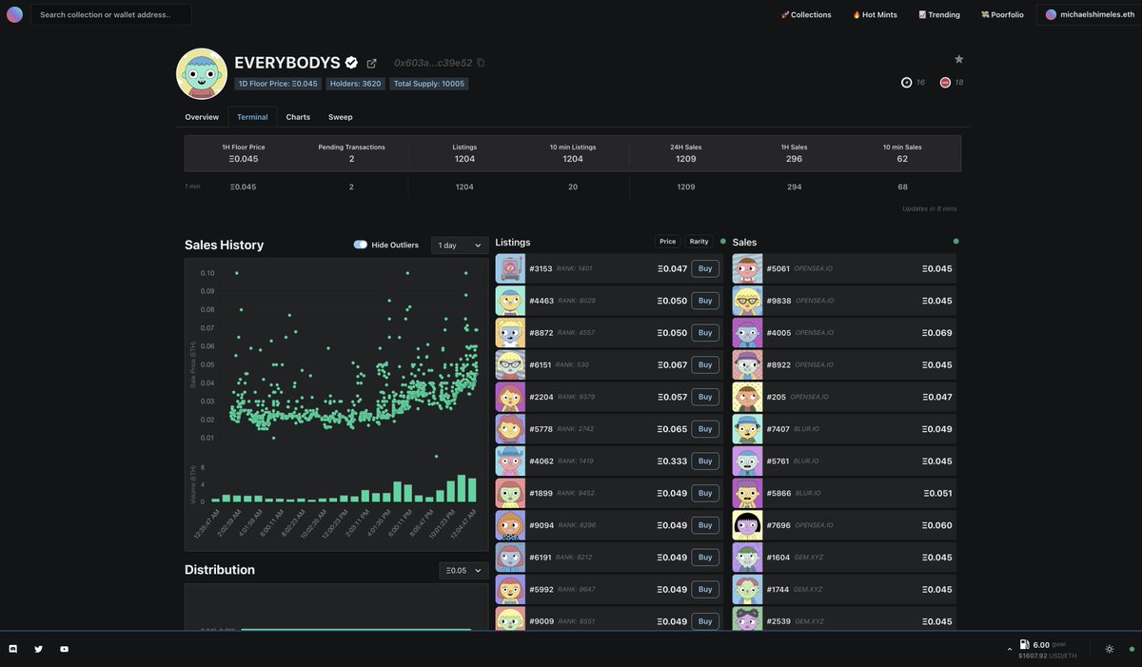Open the 1 day timeframe dropdown
This screenshot has height=667, width=1142.
click(x=457, y=243)
